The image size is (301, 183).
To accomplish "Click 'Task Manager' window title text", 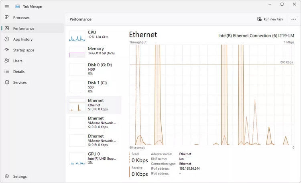I will pos(33,6).
